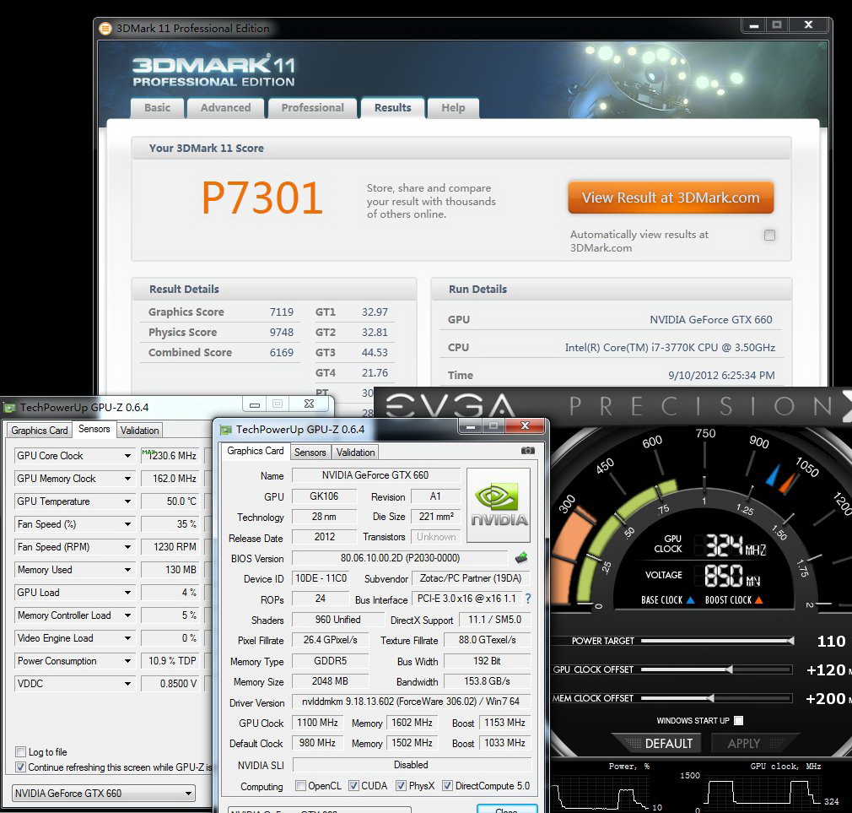Click the base clock blue triangle marker
852x813 pixels.
691,599
